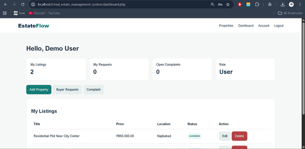Open the saved passwords key icon

coord(220,4)
